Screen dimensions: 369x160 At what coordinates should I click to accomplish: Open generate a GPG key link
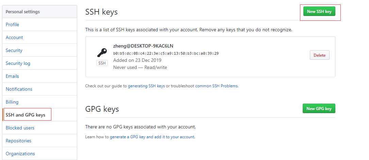[152, 137]
